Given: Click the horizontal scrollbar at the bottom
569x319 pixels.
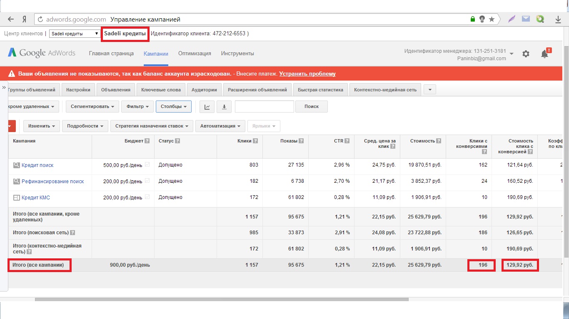Looking at the screenshot, I should click(x=222, y=299).
